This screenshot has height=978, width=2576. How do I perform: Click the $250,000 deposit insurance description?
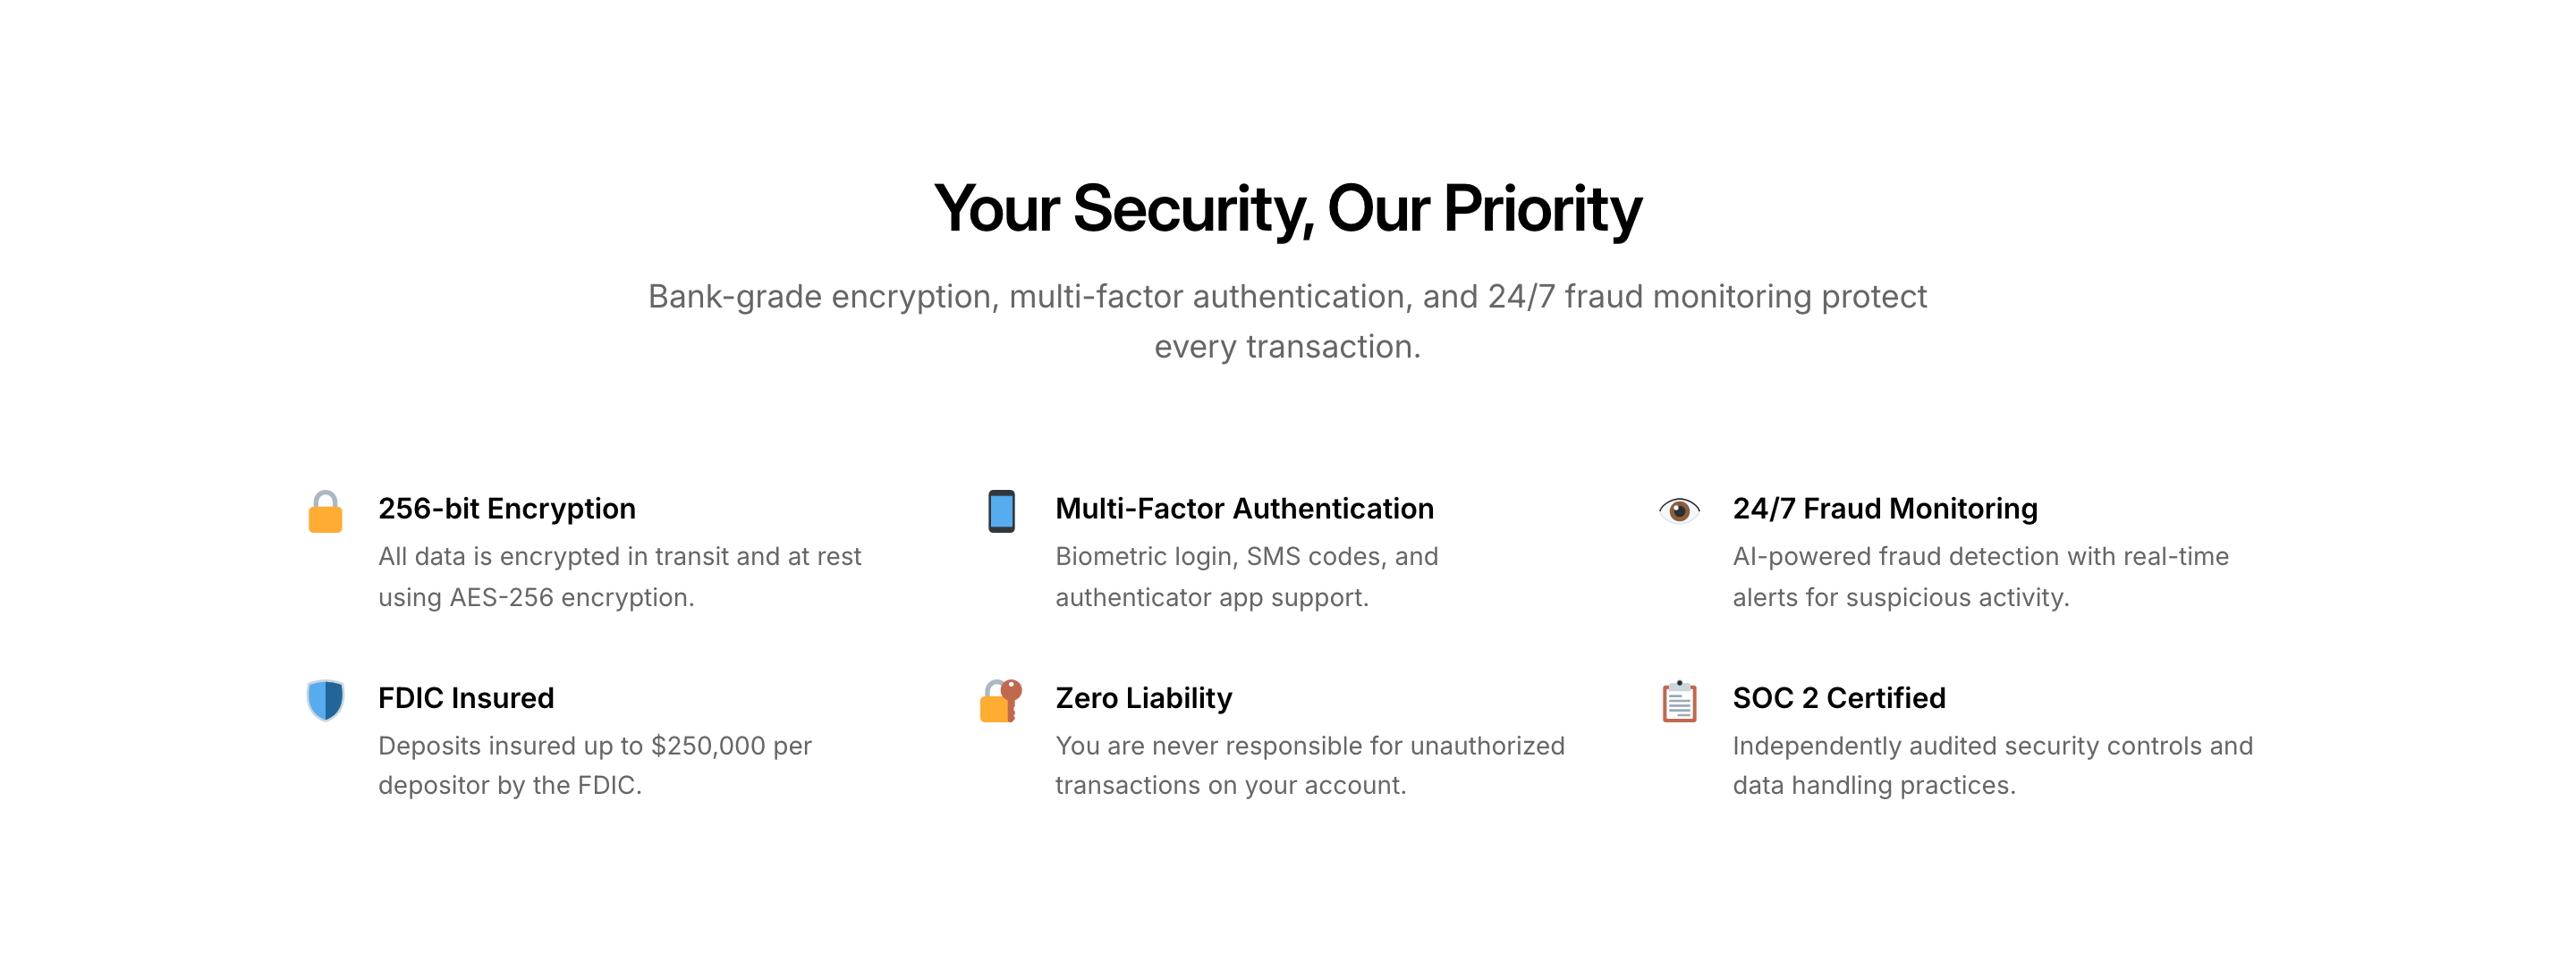(594, 765)
